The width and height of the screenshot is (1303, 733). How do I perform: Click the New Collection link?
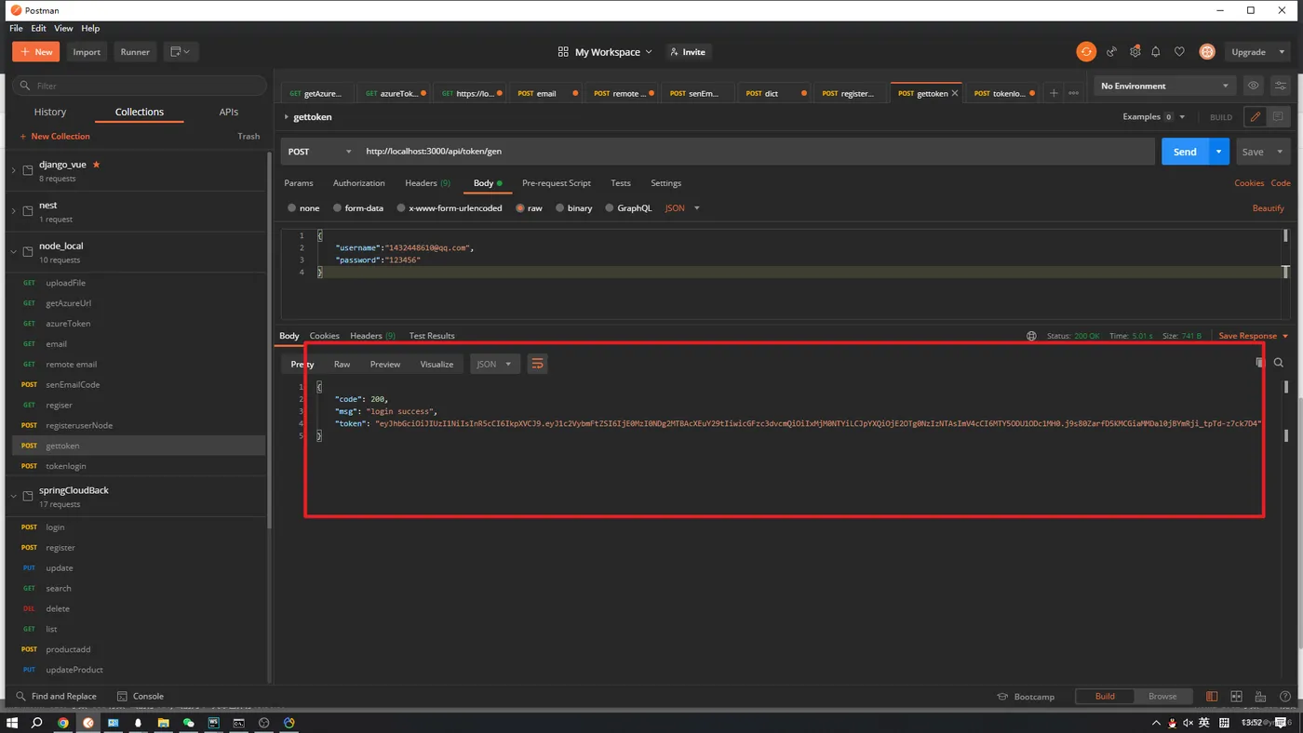coord(55,136)
